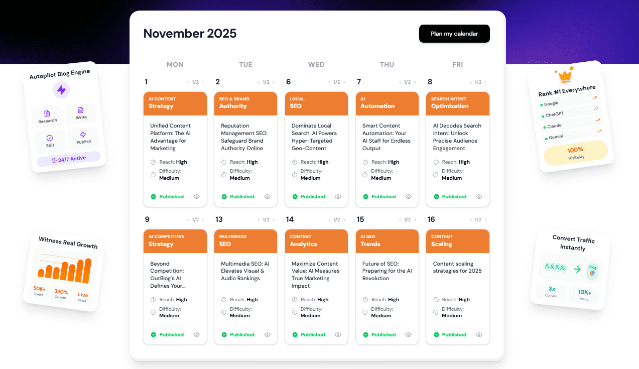Click the Write document icon

(81, 110)
